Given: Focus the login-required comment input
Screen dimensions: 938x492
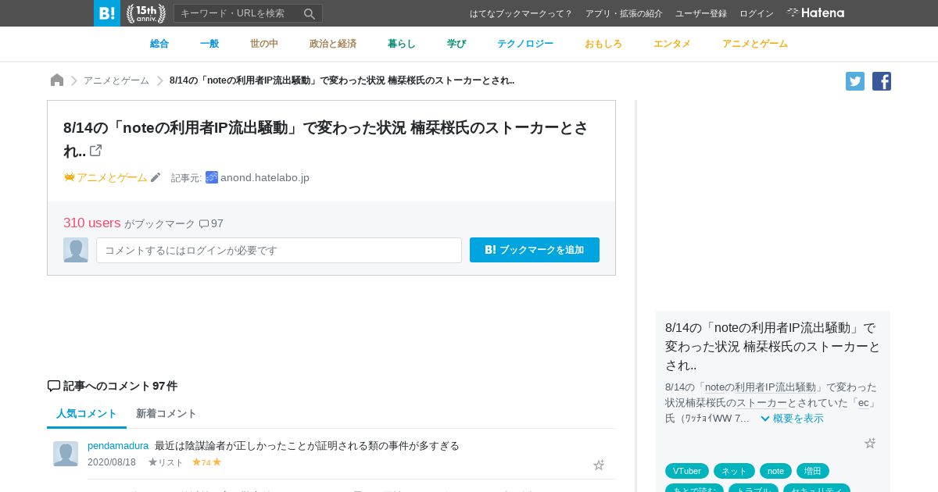Looking at the screenshot, I should click(279, 250).
